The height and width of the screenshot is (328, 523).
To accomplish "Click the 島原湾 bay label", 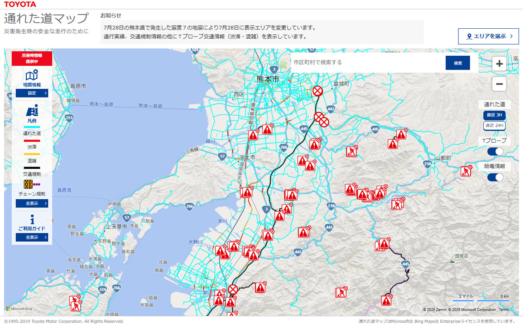I will pos(64,190).
